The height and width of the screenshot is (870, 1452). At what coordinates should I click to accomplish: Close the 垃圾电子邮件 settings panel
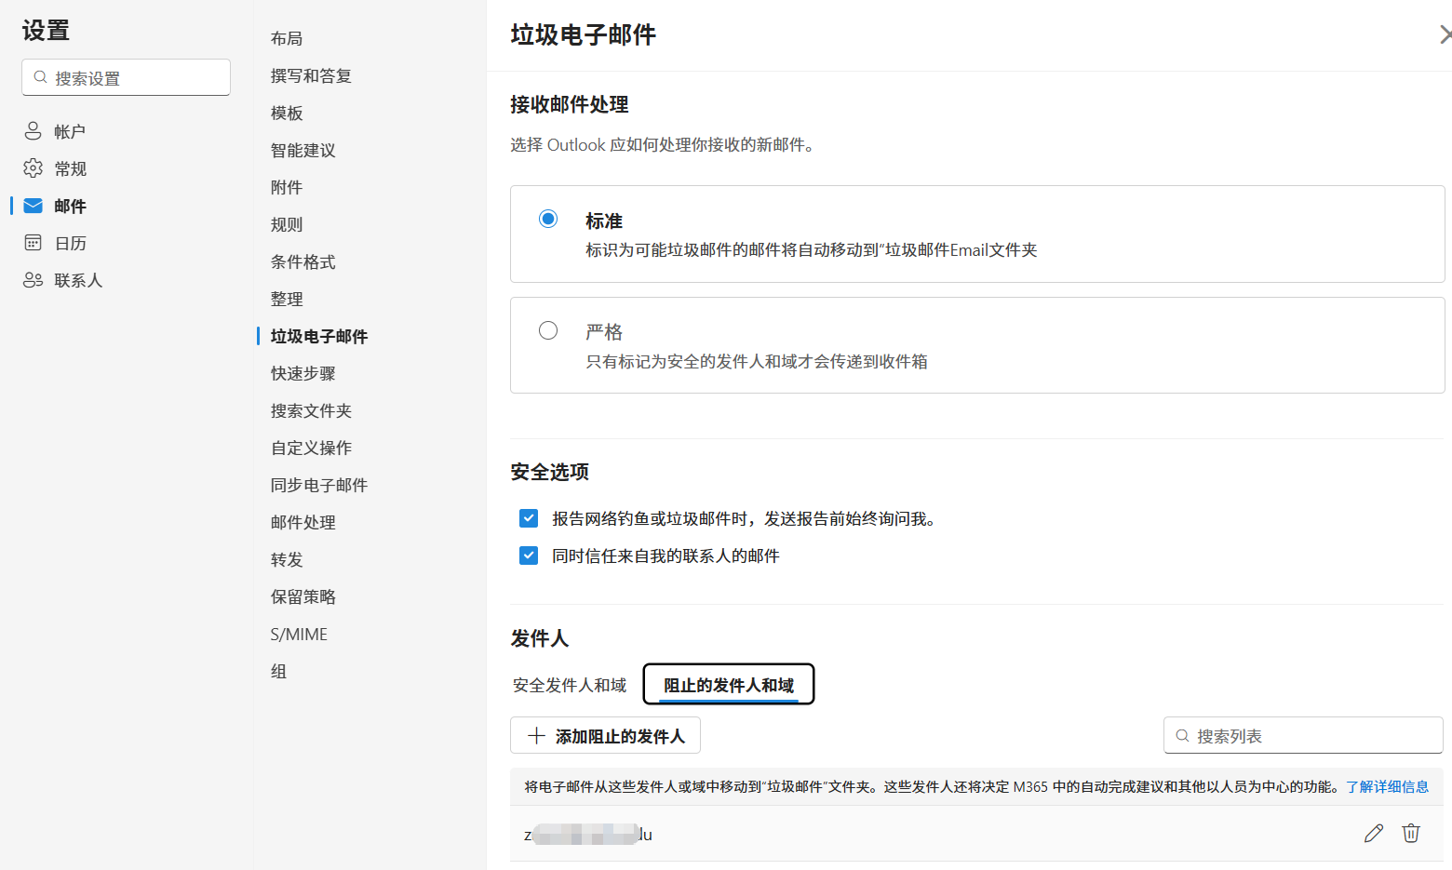tap(1444, 35)
